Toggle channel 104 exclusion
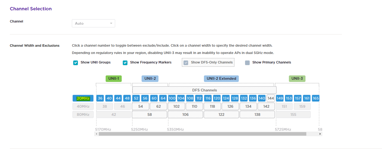The width and height of the screenshot is (382, 153). pos(181,98)
